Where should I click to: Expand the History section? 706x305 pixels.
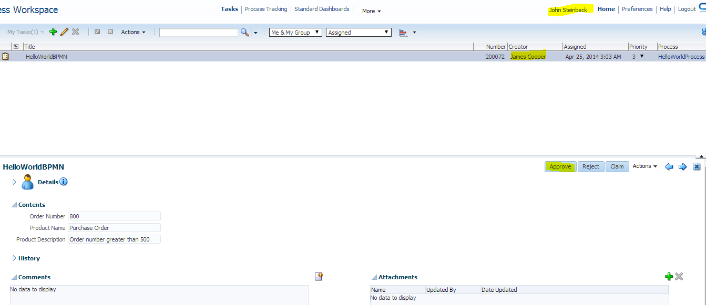tap(14, 258)
